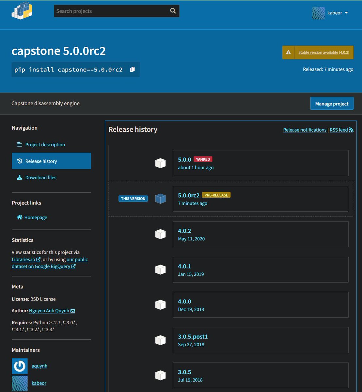Open release 4.0.2 card
The image size is (362, 392).
(x=260, y=234)
